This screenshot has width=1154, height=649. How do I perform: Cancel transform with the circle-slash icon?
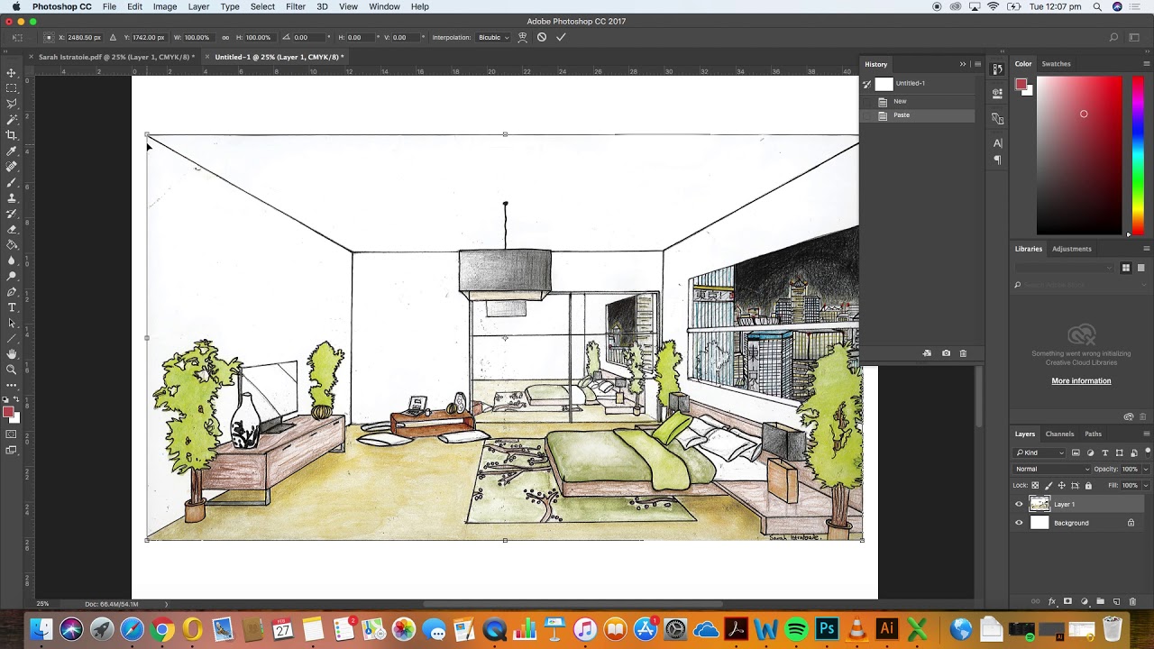point(542,37)
